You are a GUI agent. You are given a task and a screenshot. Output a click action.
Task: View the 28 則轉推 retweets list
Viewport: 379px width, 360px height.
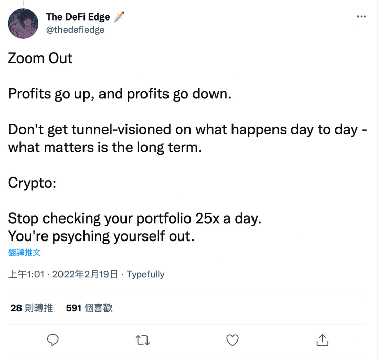point(32,308)
